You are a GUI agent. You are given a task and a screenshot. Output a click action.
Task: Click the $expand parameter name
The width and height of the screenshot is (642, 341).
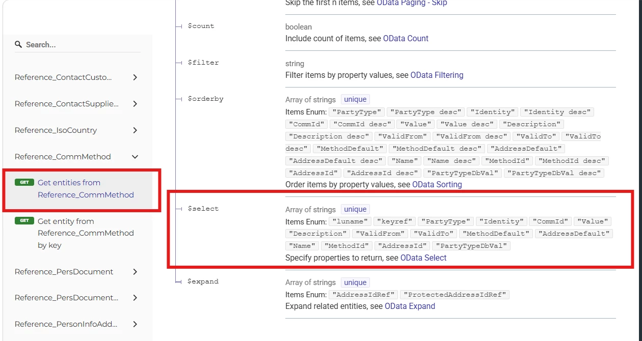pos(203,281)
